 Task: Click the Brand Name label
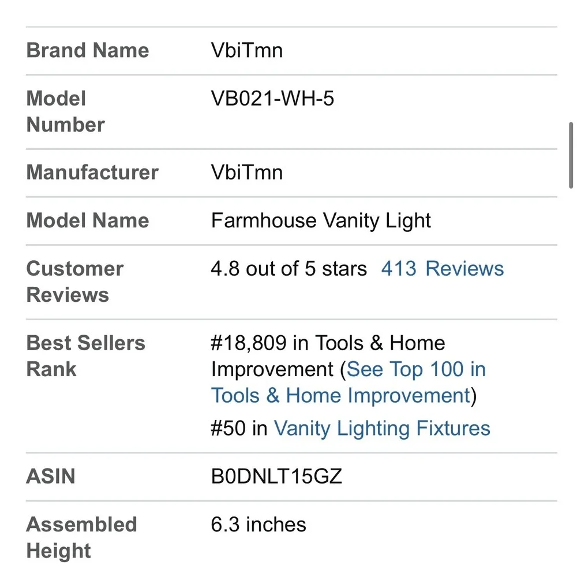pyautogui.click(x=88, y=50)
